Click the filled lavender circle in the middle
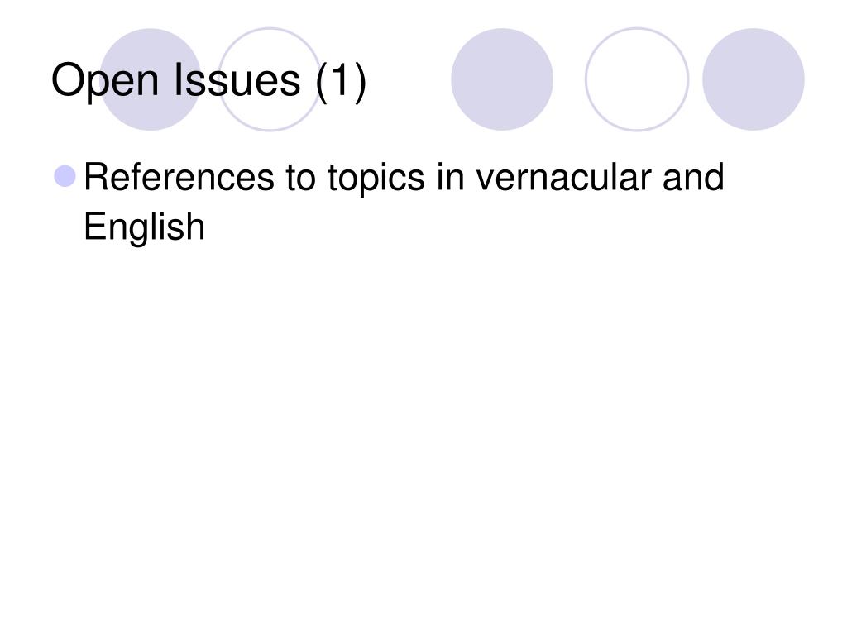Screen dimensions: 847x635 [x=502, y=79]
